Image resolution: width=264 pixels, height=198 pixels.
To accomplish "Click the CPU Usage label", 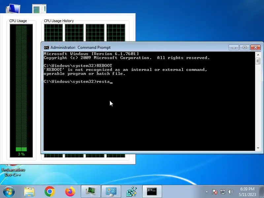I will tap(18, 21).
